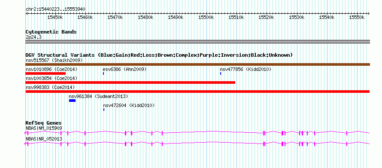This screenshot has height=168, width=382.
Task: Select the tiny blue nsv477856 gain marker
Action: [x=221, y=73]
